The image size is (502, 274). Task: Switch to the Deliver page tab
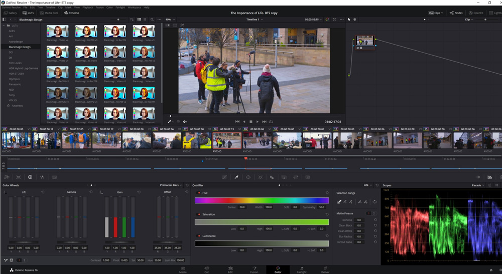tap(325, 269)
